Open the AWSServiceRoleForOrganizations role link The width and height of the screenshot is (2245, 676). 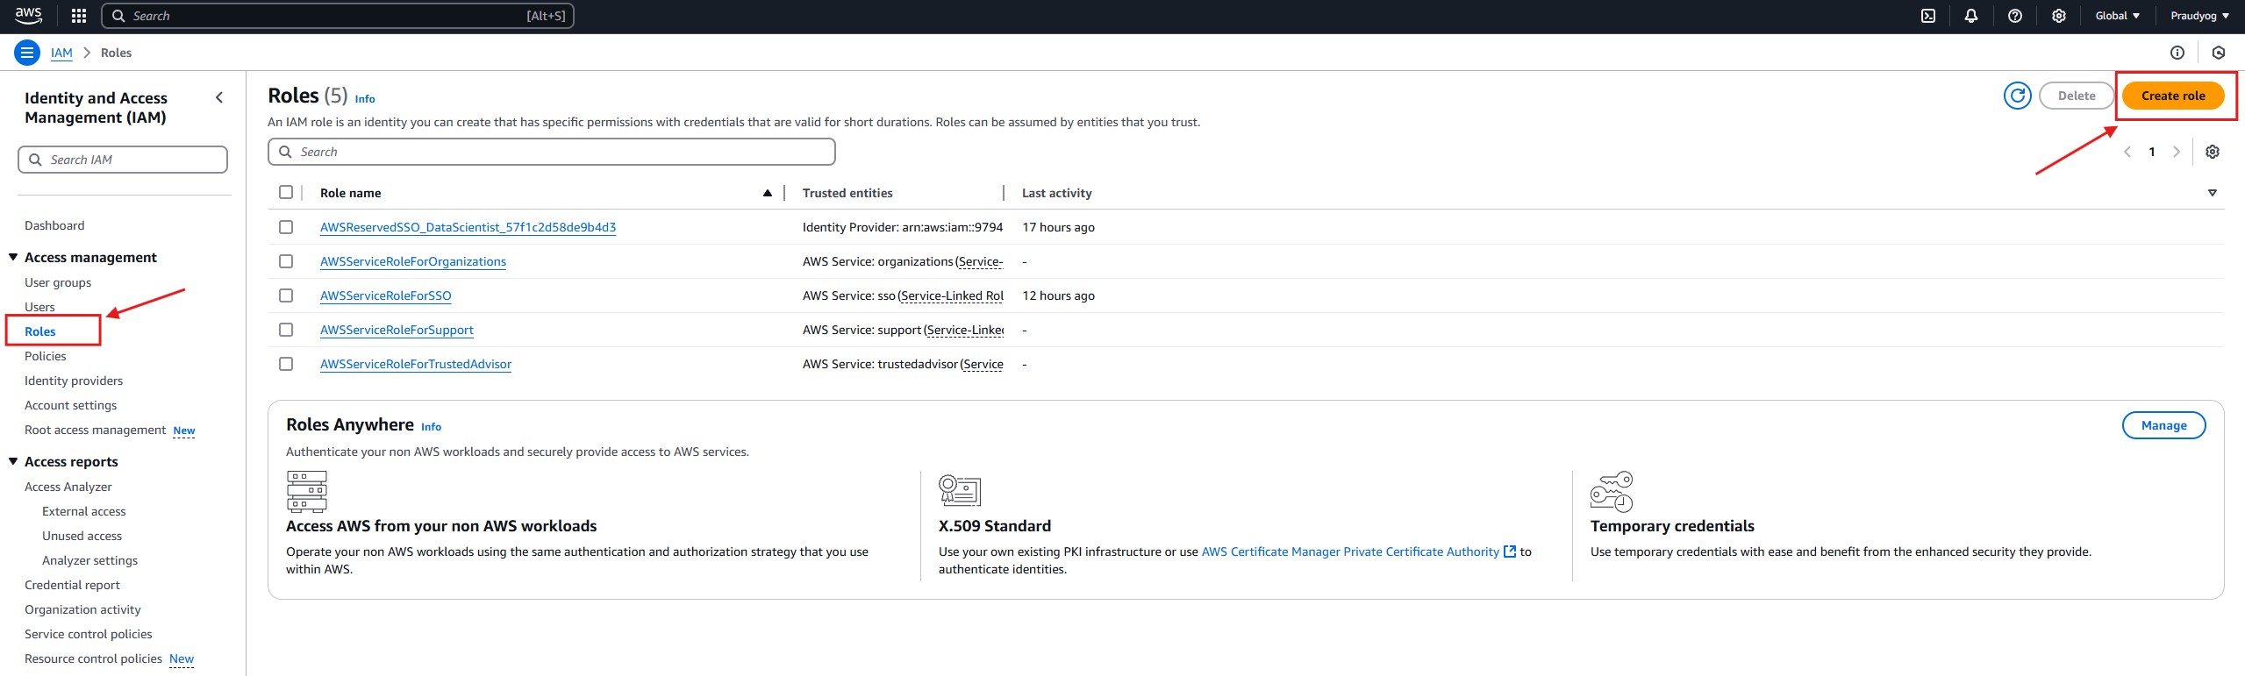point(412,261)
